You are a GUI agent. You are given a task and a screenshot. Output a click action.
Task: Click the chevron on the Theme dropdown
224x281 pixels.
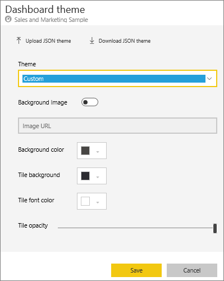pos(209,79)
